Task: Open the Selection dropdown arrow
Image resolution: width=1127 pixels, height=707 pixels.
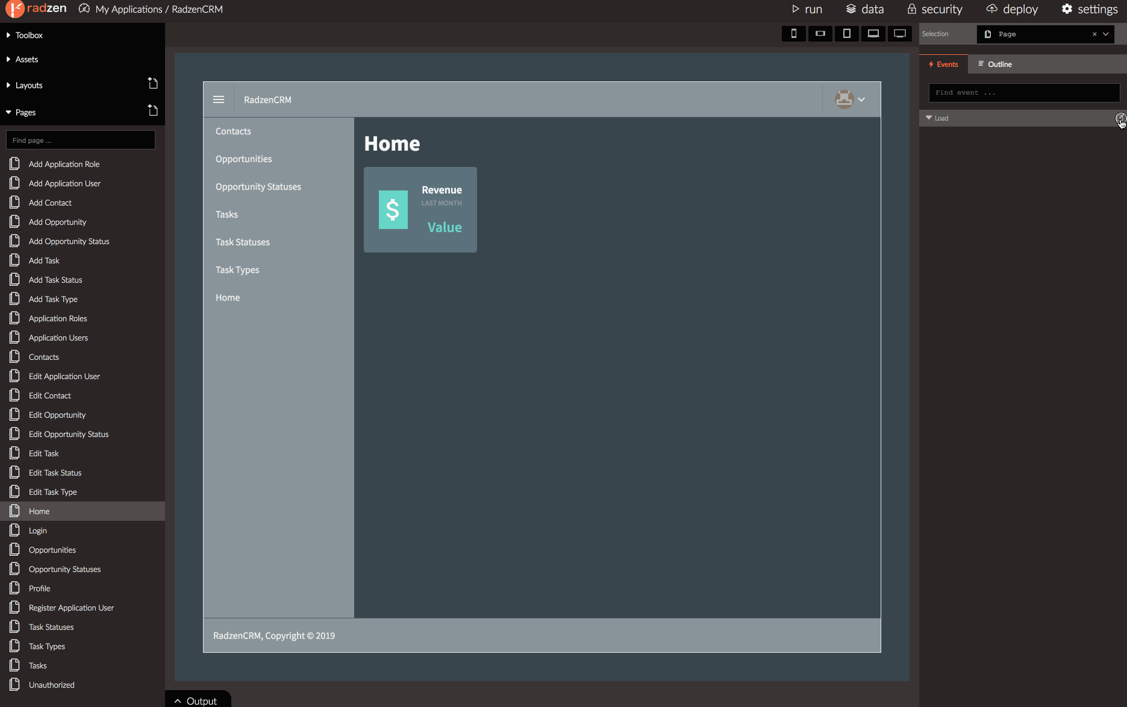Action: pos(1106,34)
